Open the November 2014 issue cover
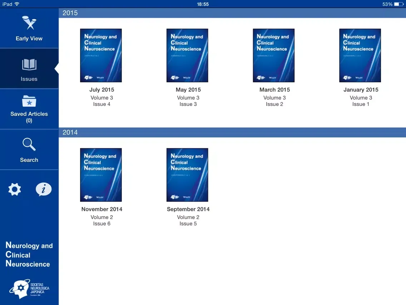The image size is (406, 305). pos(101,175)
